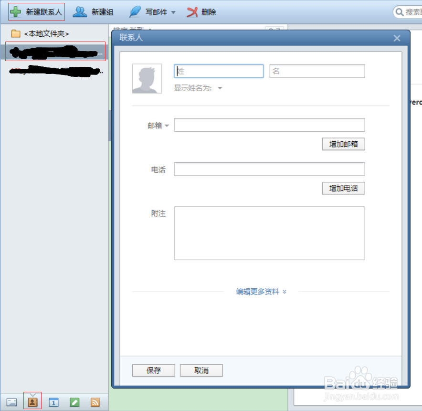Click the 增加邮箱 button
The width and height of the screenshot is (422, 411).
343,144
